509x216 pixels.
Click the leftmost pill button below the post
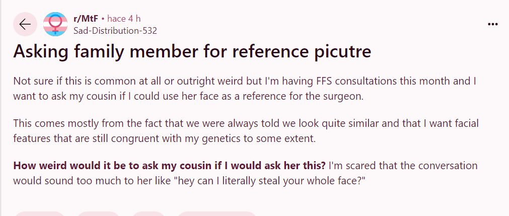pos(39,214)
